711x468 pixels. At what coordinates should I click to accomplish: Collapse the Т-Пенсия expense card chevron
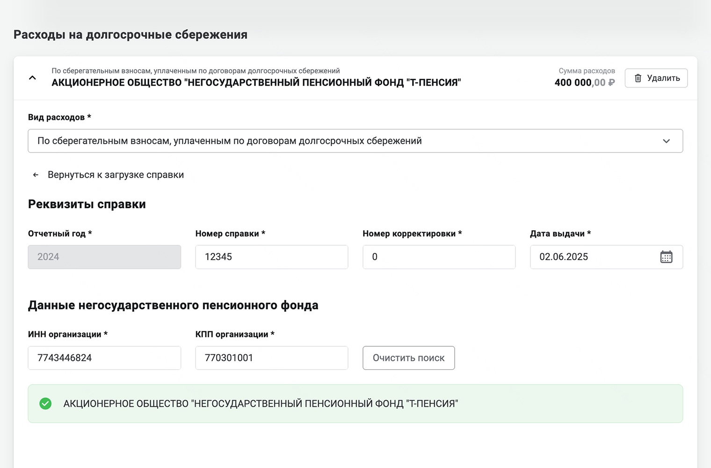32,78
